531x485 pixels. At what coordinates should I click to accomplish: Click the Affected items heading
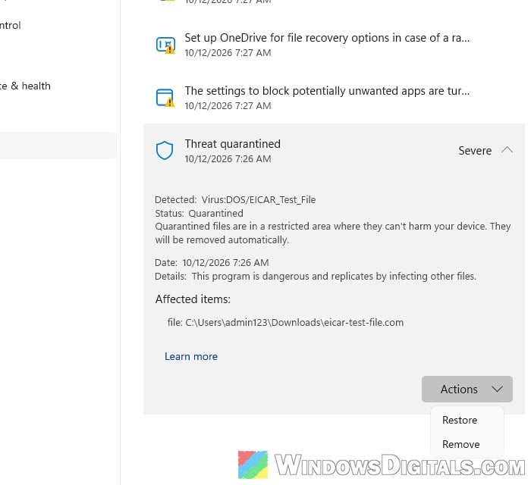tap(193, 299)
